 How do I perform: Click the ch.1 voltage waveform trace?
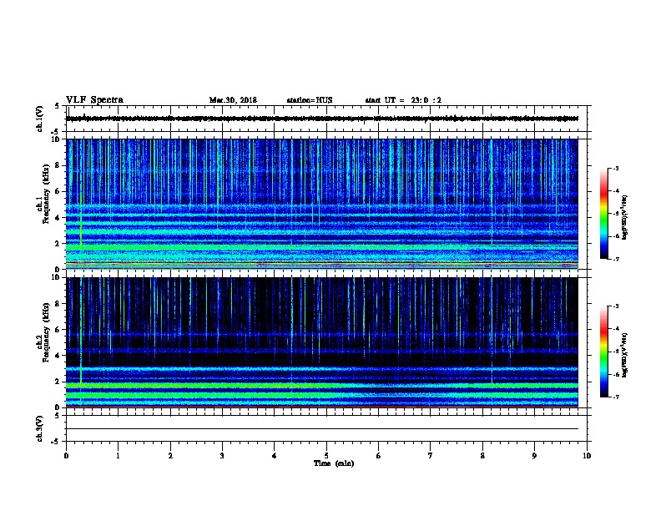click(321, 119)
